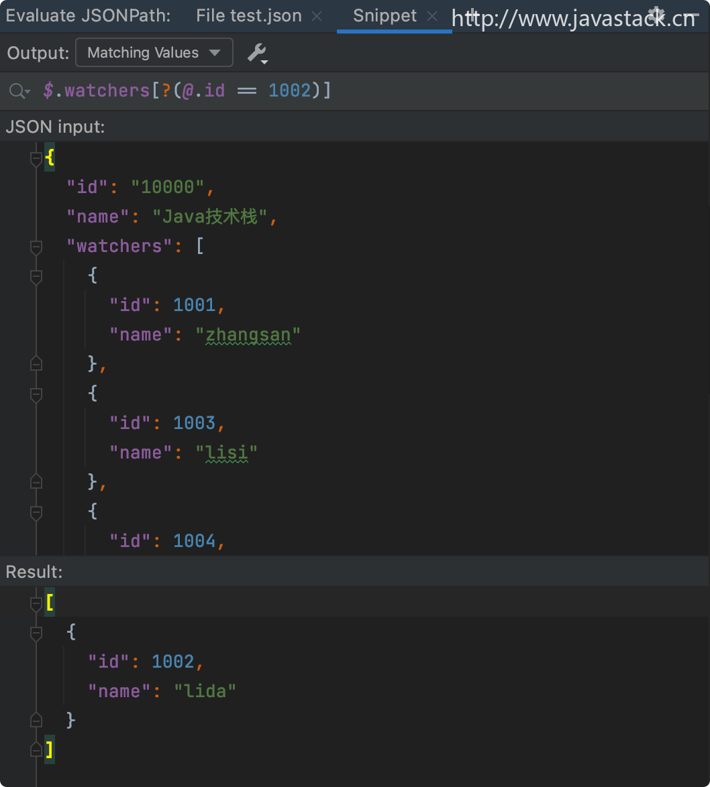Click fold end marker after lisi object
The height and width of the screenshot is (787, 710).
[x=36, y=481]
